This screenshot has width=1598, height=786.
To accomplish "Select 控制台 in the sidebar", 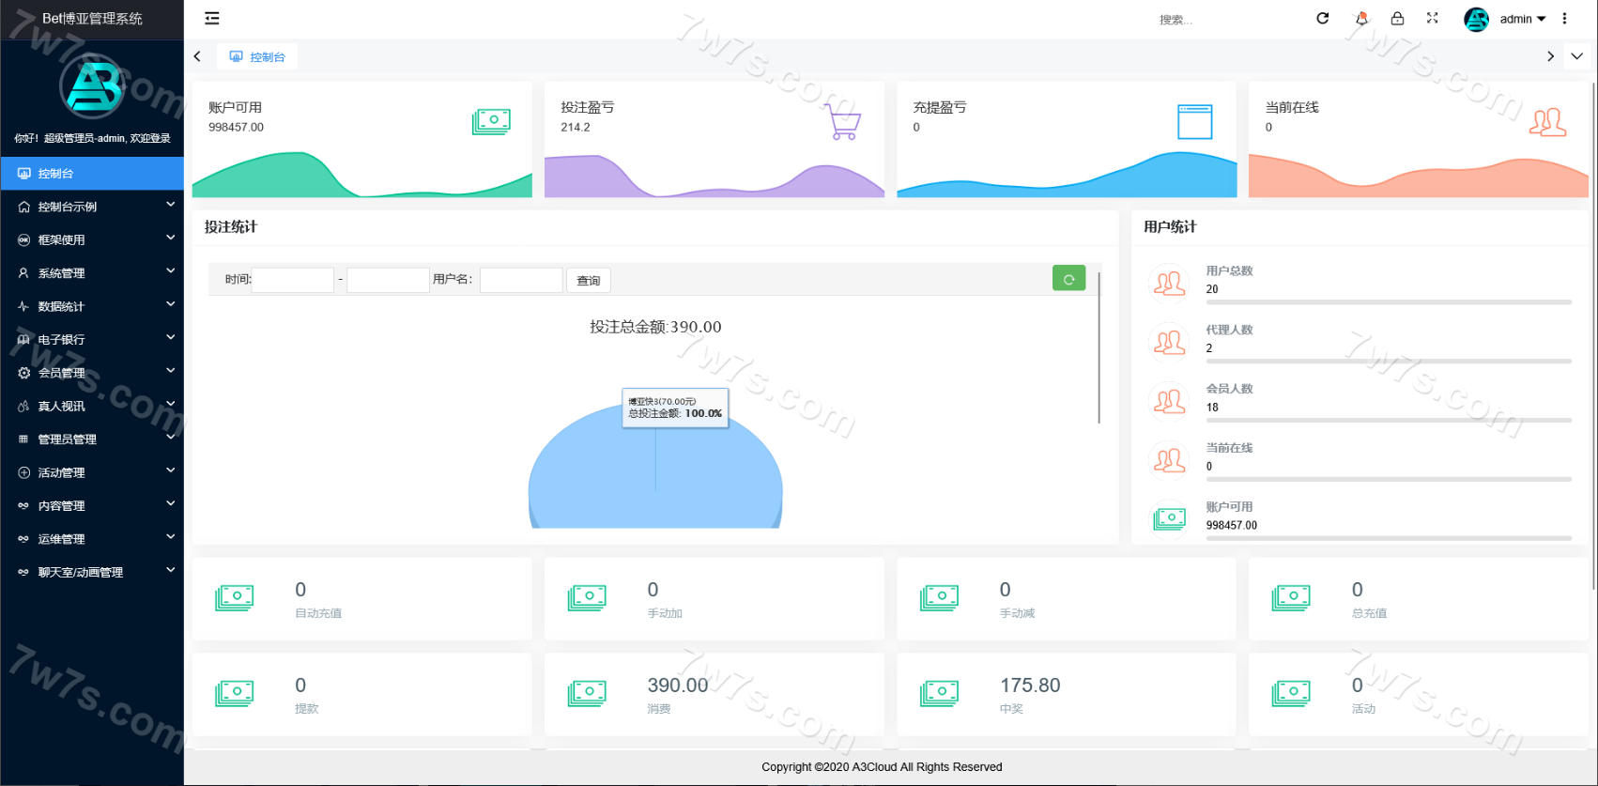I will click(x=92, y=173).
